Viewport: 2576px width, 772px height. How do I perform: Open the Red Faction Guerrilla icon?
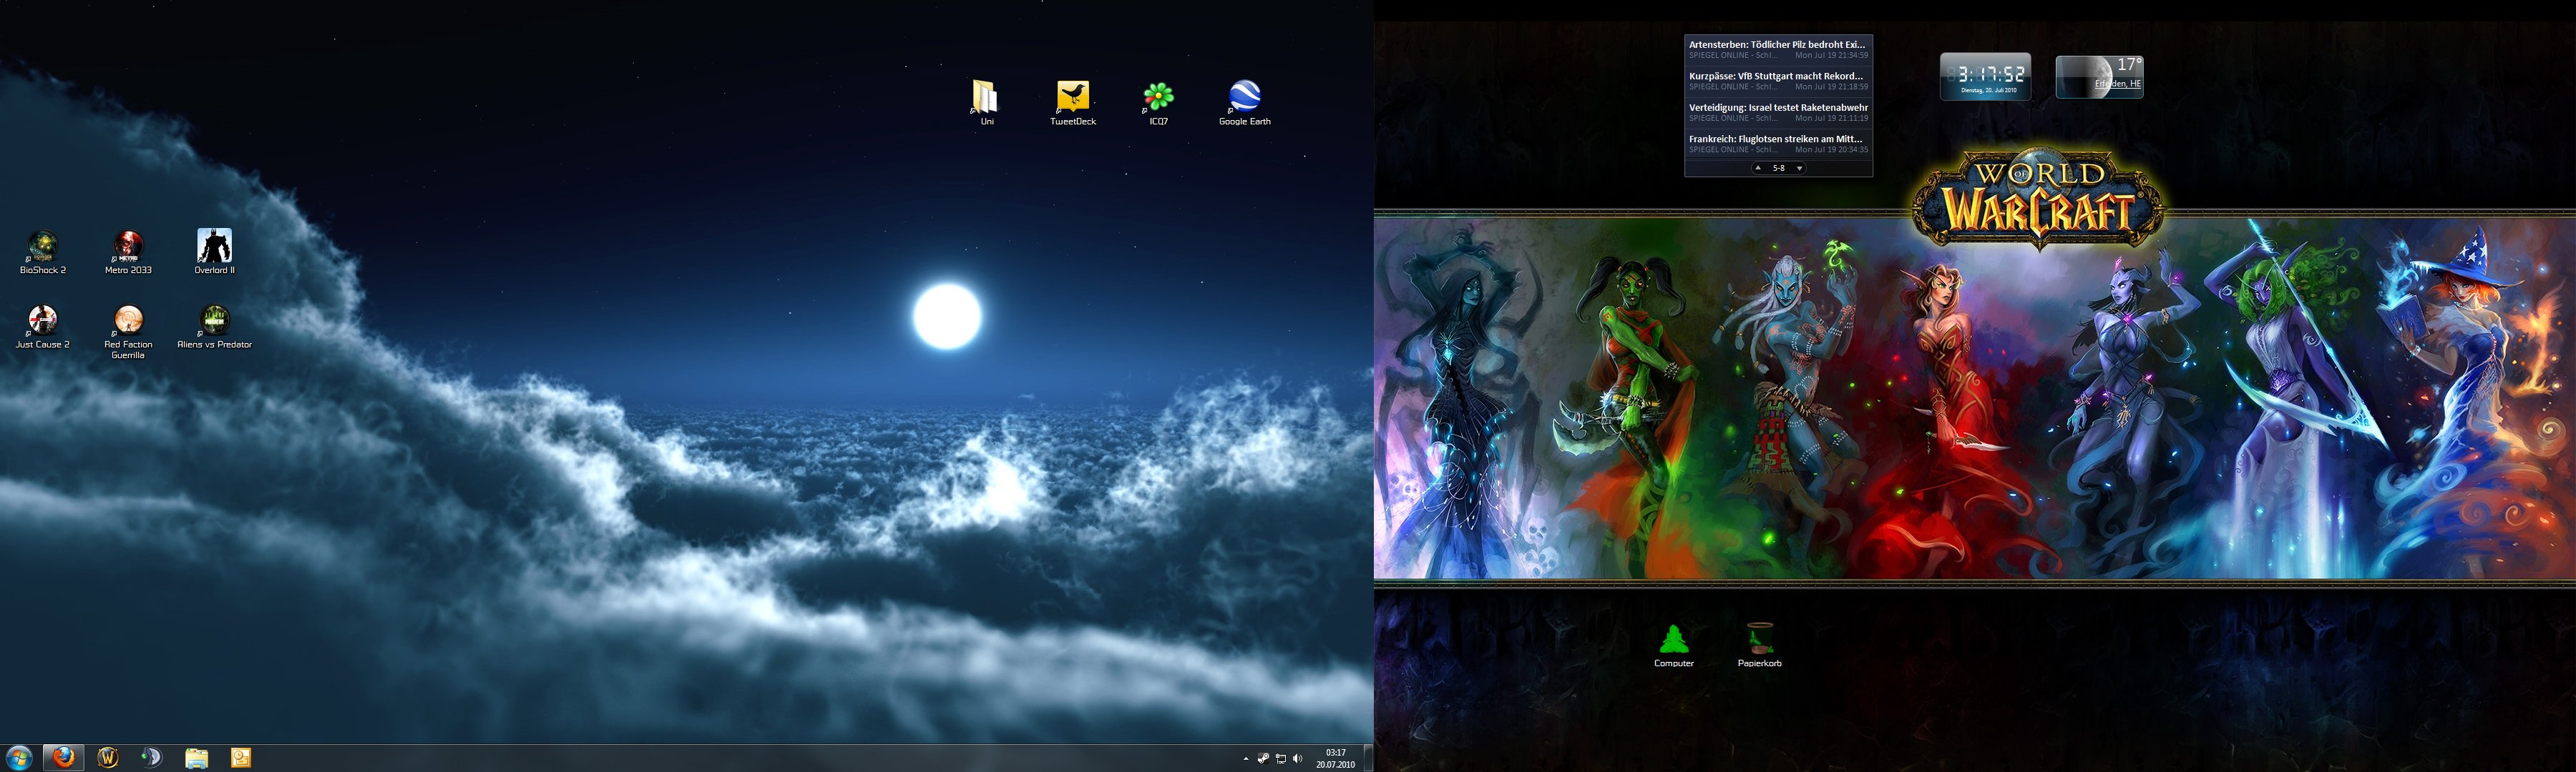(128, 320)
